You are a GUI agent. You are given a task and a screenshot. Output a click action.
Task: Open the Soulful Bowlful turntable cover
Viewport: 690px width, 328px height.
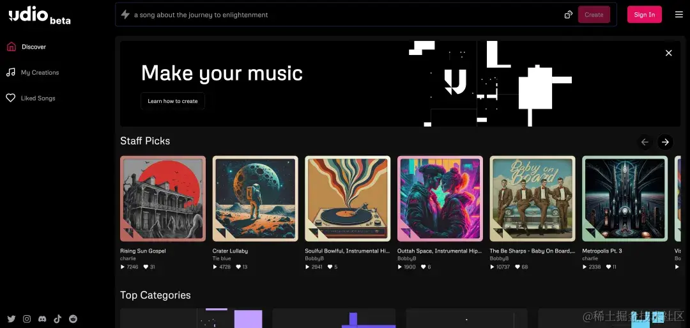[348, 199]
